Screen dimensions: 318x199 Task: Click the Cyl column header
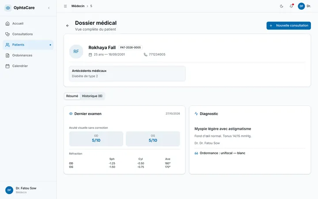pyautogui.click(x=140, y=159)
